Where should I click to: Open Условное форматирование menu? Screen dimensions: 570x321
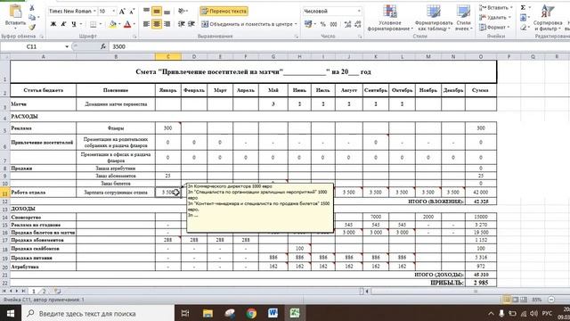(x=390, y=18)
